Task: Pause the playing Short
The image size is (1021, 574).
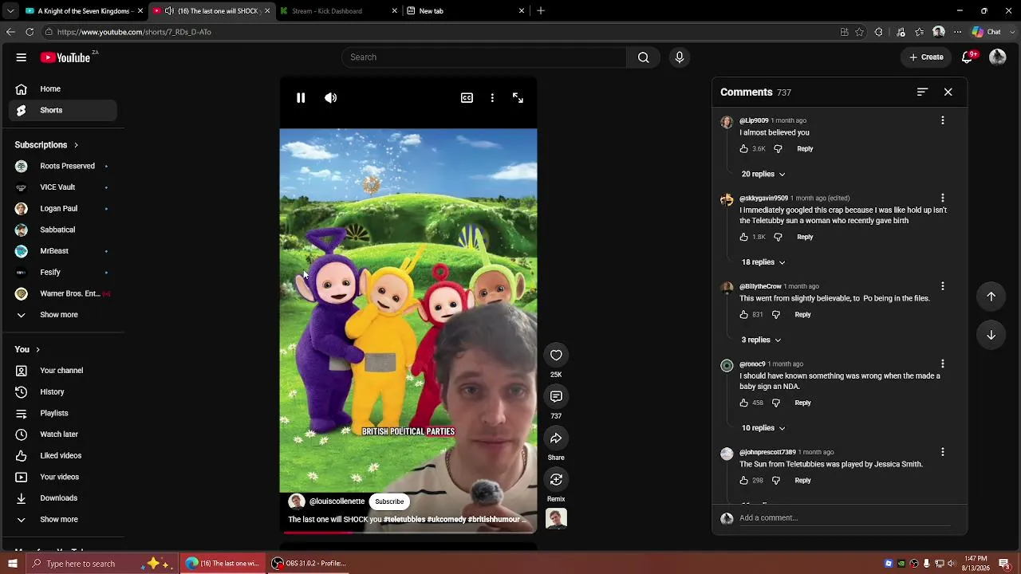Action: 301,98
